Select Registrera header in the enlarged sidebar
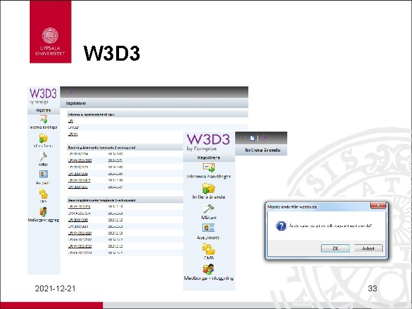Screen dimensions: 412x309 (209, 158)
